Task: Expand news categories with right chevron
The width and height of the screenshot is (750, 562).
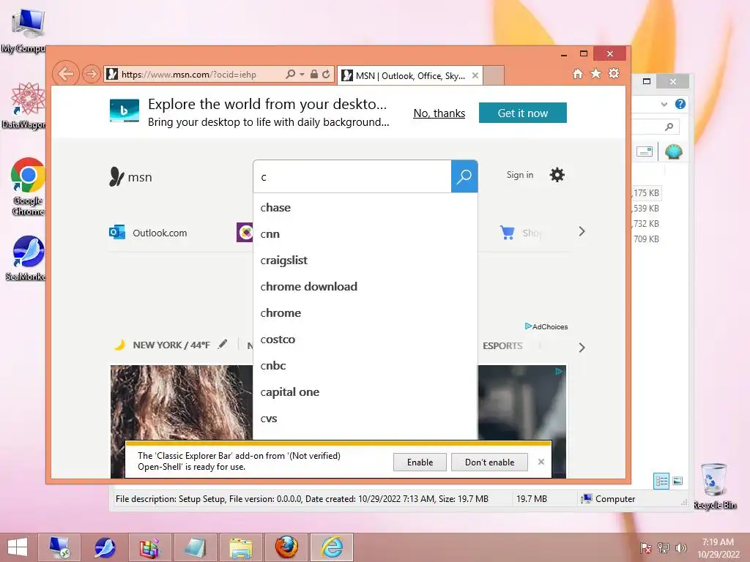Action: [x=582, y=348]
